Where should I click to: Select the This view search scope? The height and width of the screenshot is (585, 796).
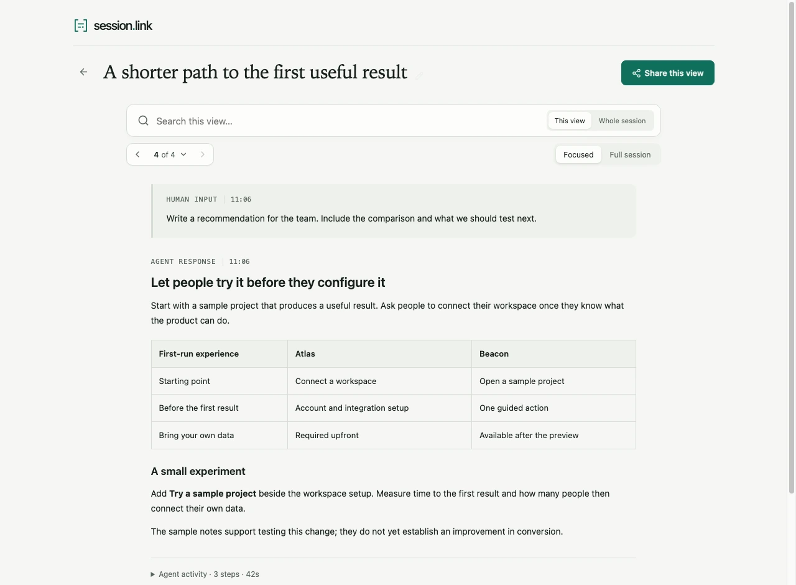pyautogui.click(x=570, y=121)
